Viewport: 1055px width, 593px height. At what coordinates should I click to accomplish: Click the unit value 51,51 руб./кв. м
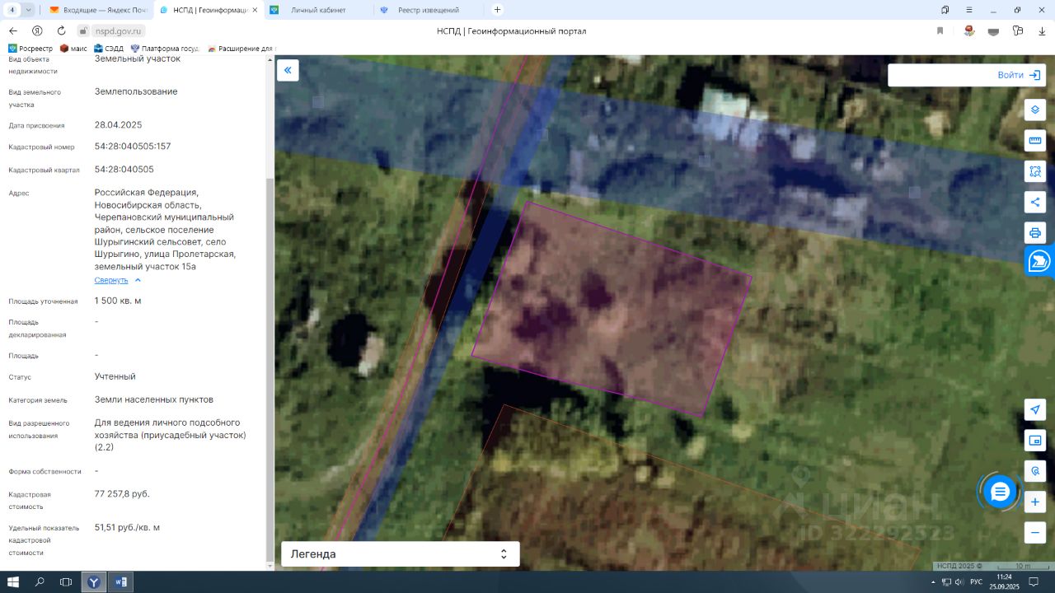[x=128, y=527]
